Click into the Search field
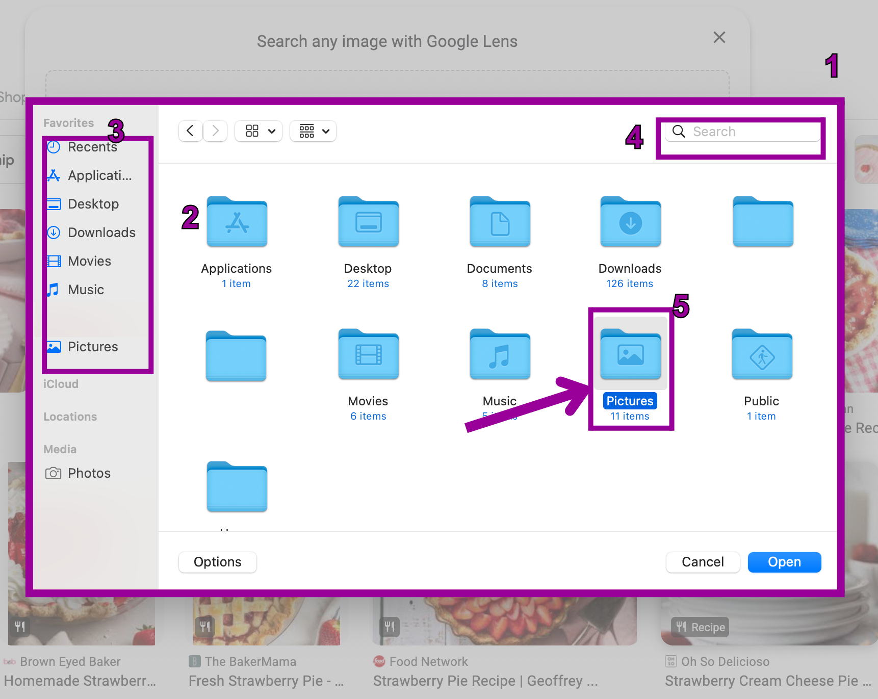878x699 pixels. coord(743,132)
